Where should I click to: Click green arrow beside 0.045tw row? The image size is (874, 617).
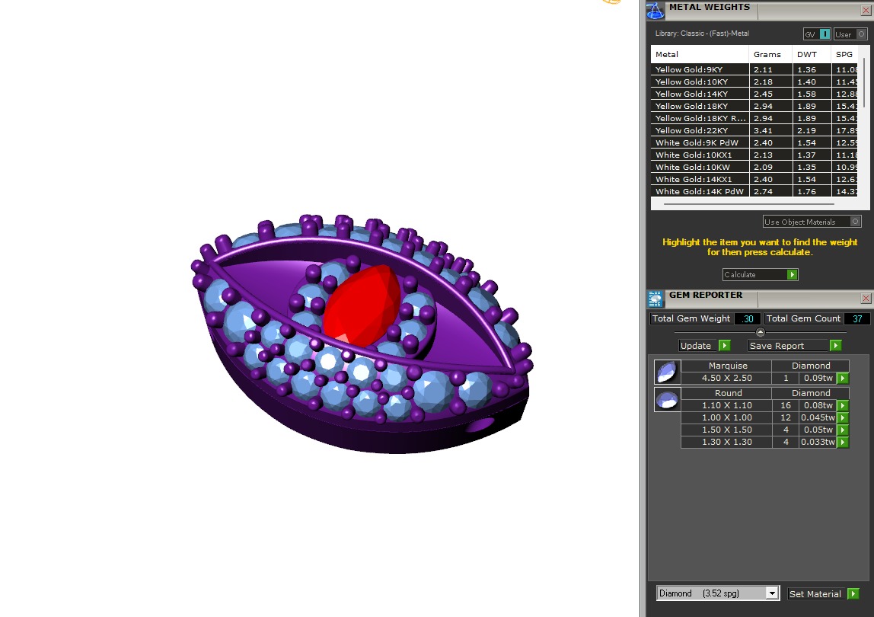(x=843, y=418)
